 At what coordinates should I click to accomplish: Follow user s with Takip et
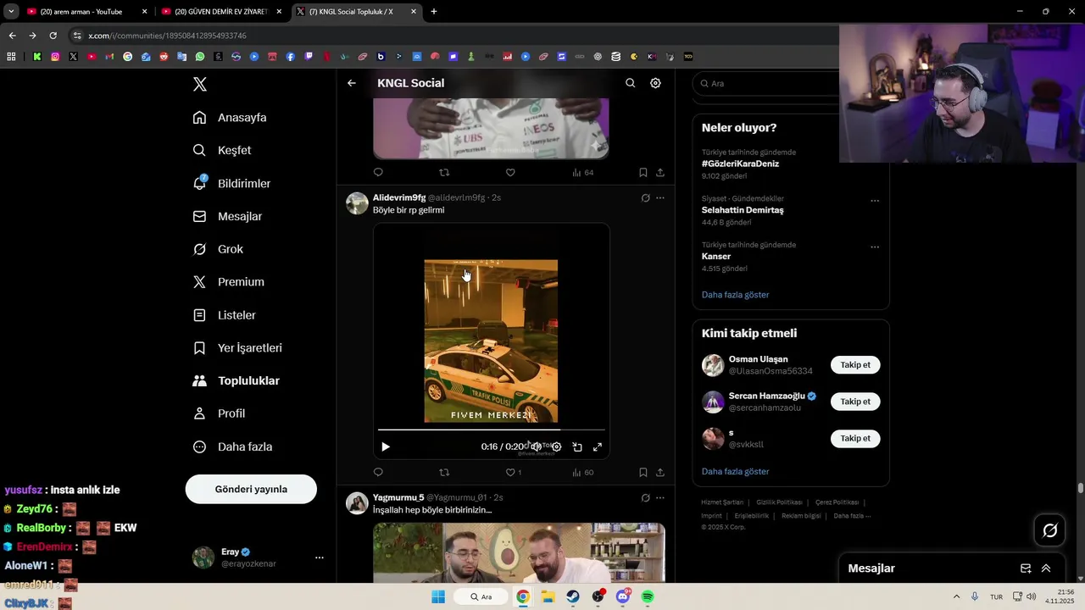[x=855, y=438]
